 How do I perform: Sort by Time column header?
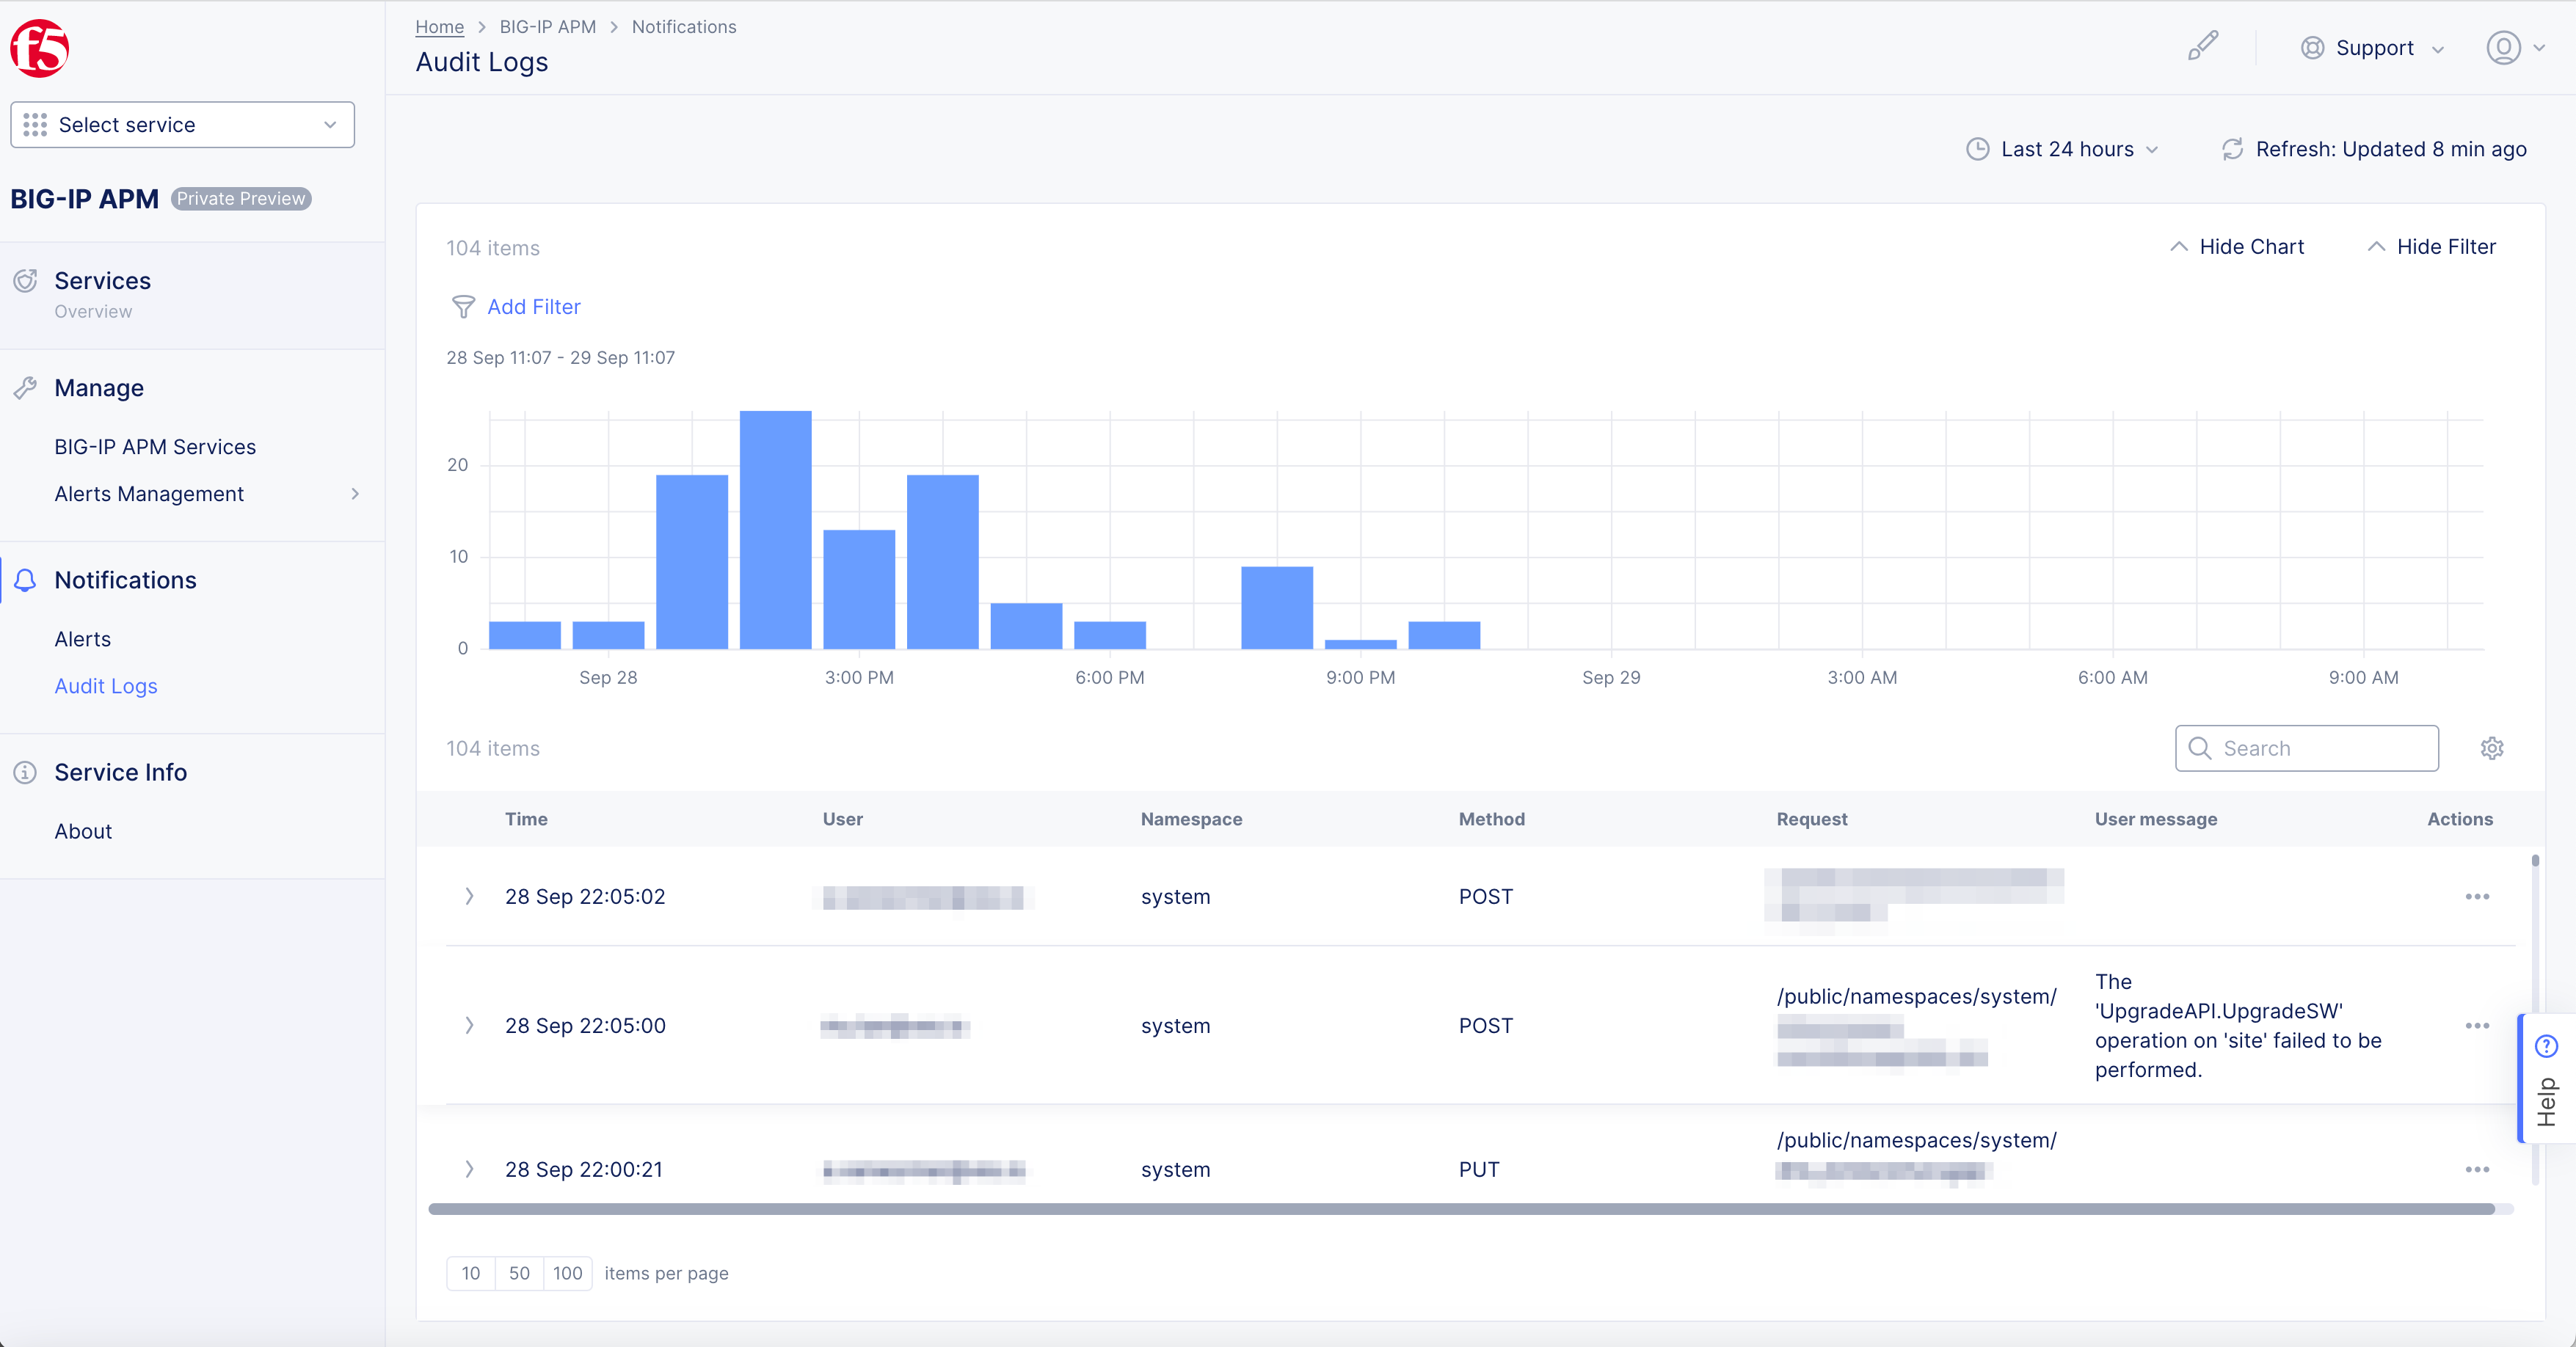coord(526,819)
